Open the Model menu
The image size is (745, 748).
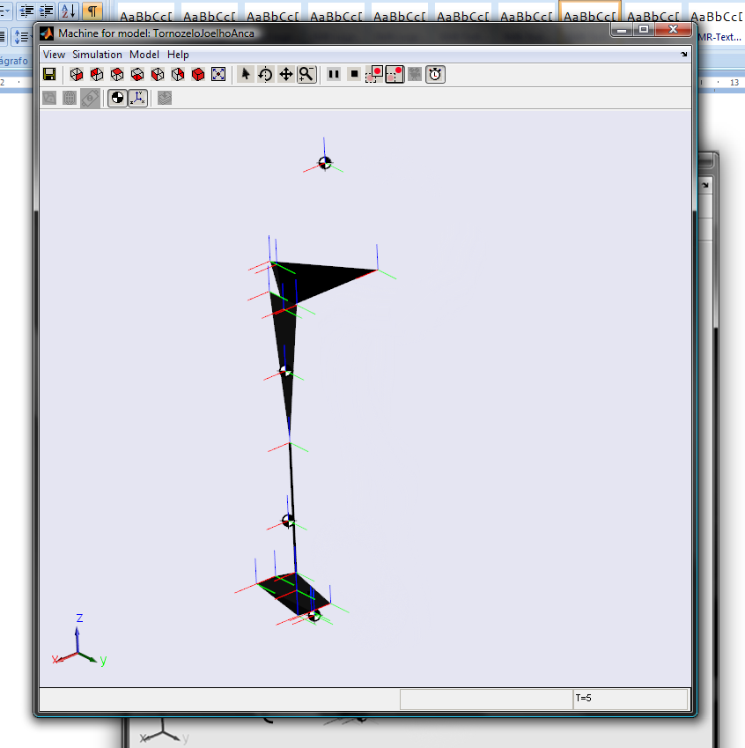pos(144,55)
